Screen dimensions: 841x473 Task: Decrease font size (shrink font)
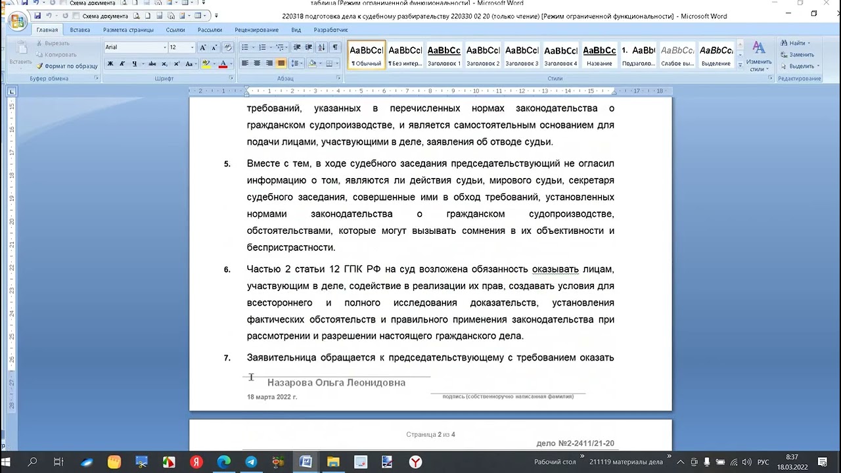[x=214, y=47]
